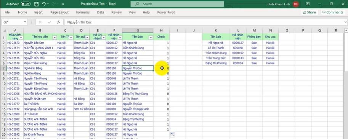Screen dimensions: 348x139
Task: Click cell Nguyễn Thị Ngọc Anh
Action: tap(138, 109)
